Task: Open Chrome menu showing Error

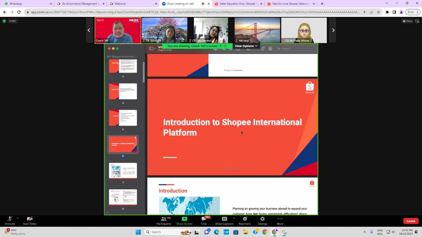Action: point(413,12)
